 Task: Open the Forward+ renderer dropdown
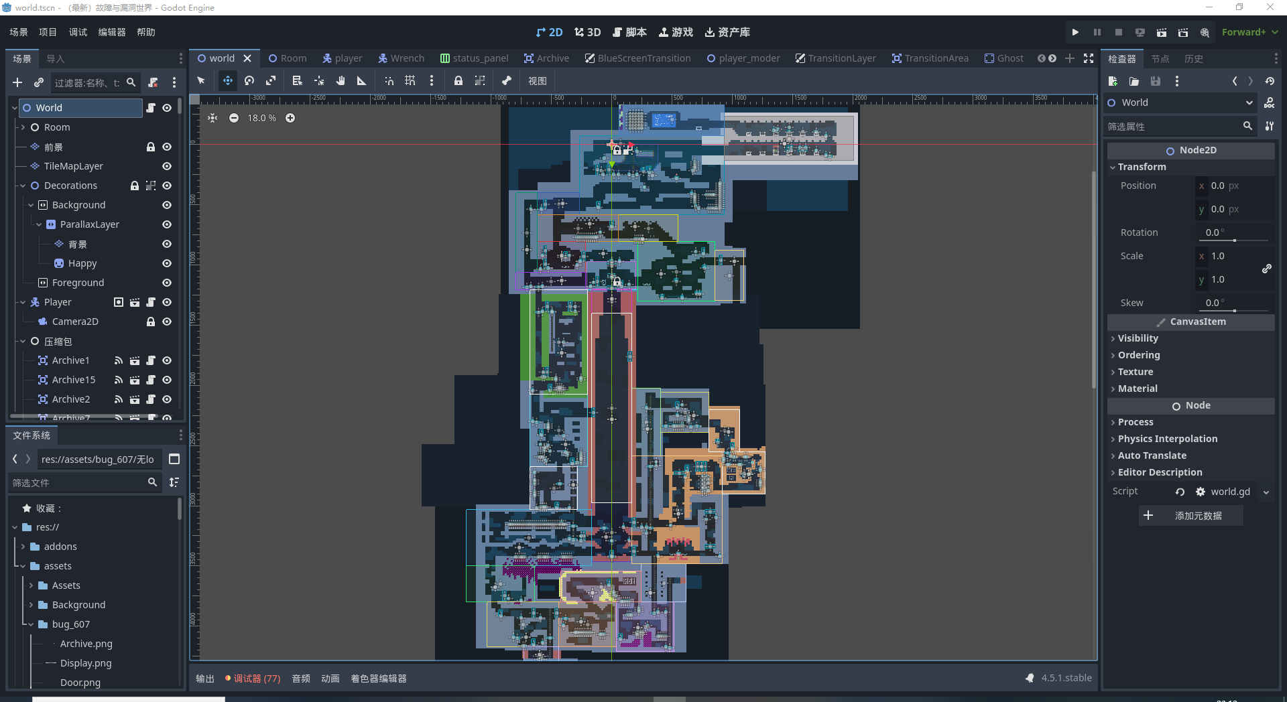point(1249,32)
